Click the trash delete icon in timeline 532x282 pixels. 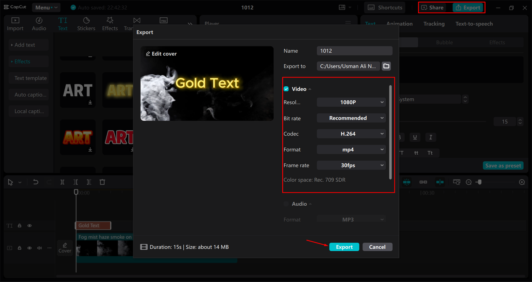102,182
